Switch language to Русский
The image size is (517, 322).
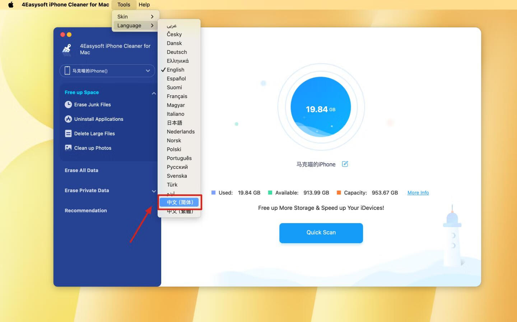(179, 167)
